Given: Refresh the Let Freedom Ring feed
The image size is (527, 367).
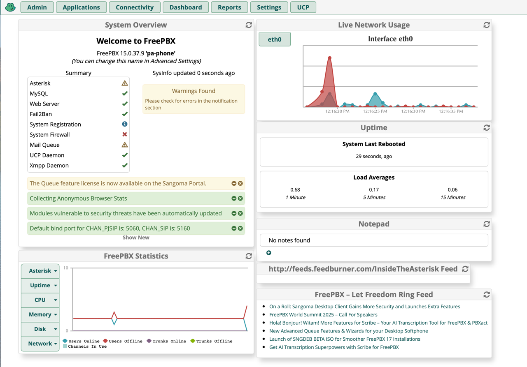Looking at the screenshot, I should 487,295.
